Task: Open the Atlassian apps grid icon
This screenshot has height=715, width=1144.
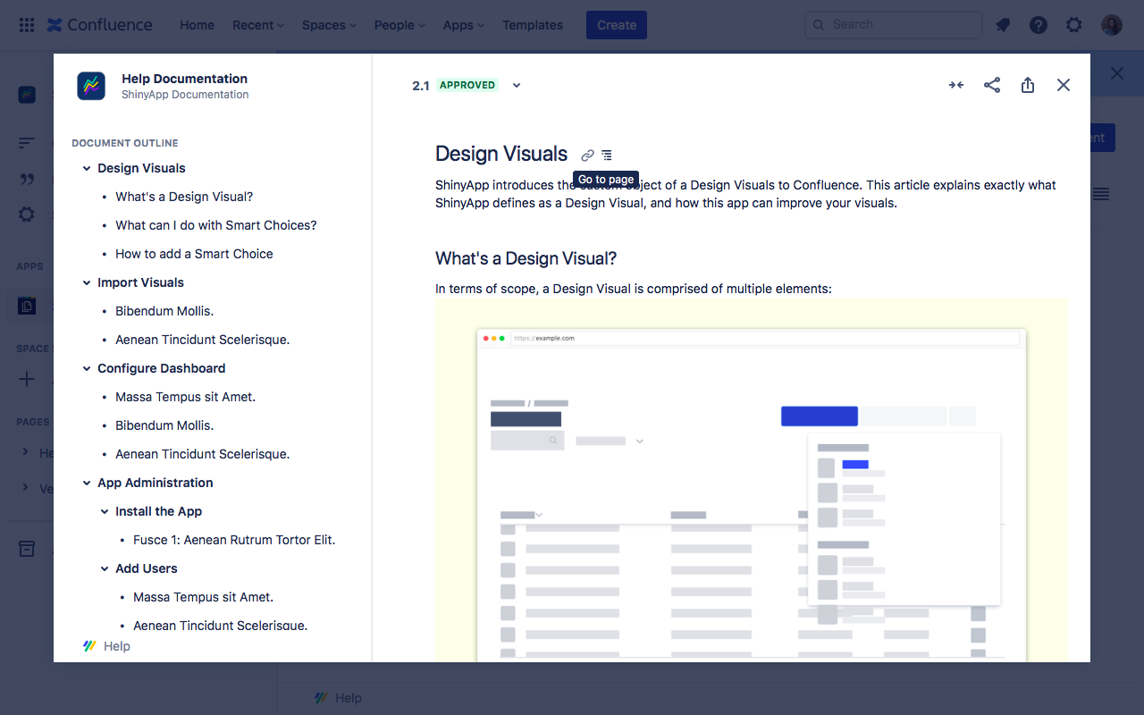Action: pyautogui.click(x=26, y=24)
